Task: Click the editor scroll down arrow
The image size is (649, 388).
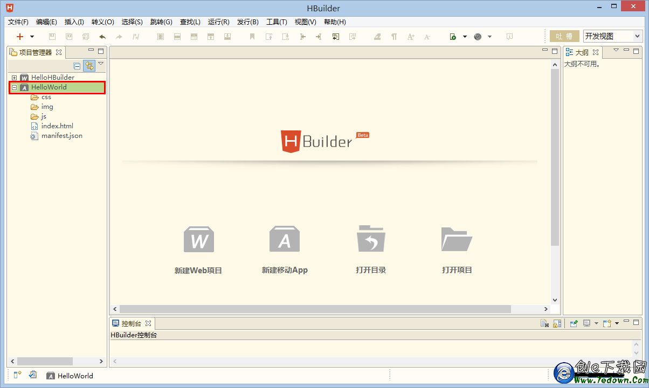Action: 555,300
